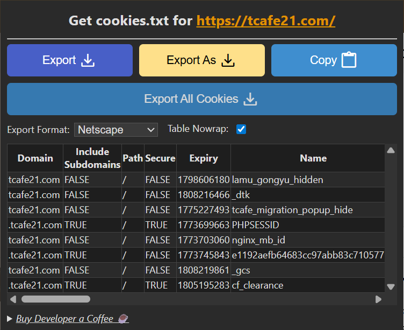404x330 pixels.
Task: Click Include Subdomains TRUE in e1192aefb row
Action: [x=76, y=255]
